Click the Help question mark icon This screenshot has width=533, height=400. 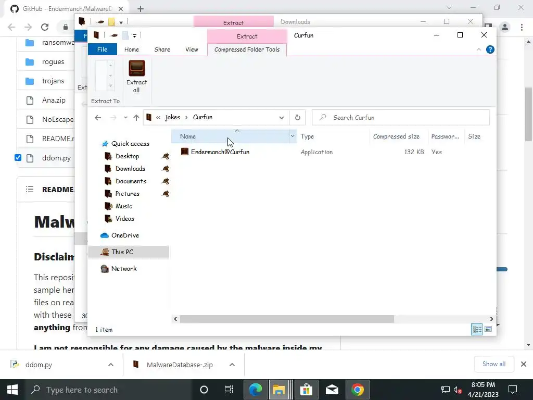coord(490,49)
